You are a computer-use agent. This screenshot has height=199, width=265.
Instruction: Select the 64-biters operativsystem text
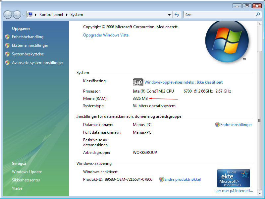(x=154, y=106)
